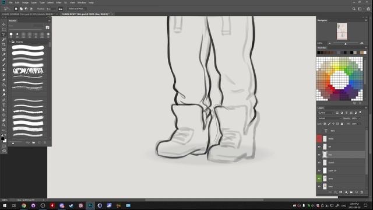The width and height of the screenshot is (373, 210).
Task: Create new brush in Brushes panel
Action: click(x=39, y=142)
